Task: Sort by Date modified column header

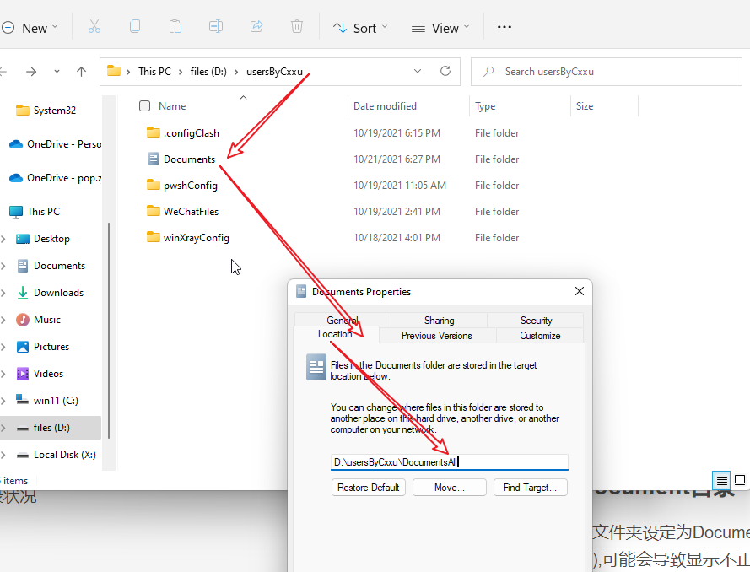Action: [x=385, y=106]
